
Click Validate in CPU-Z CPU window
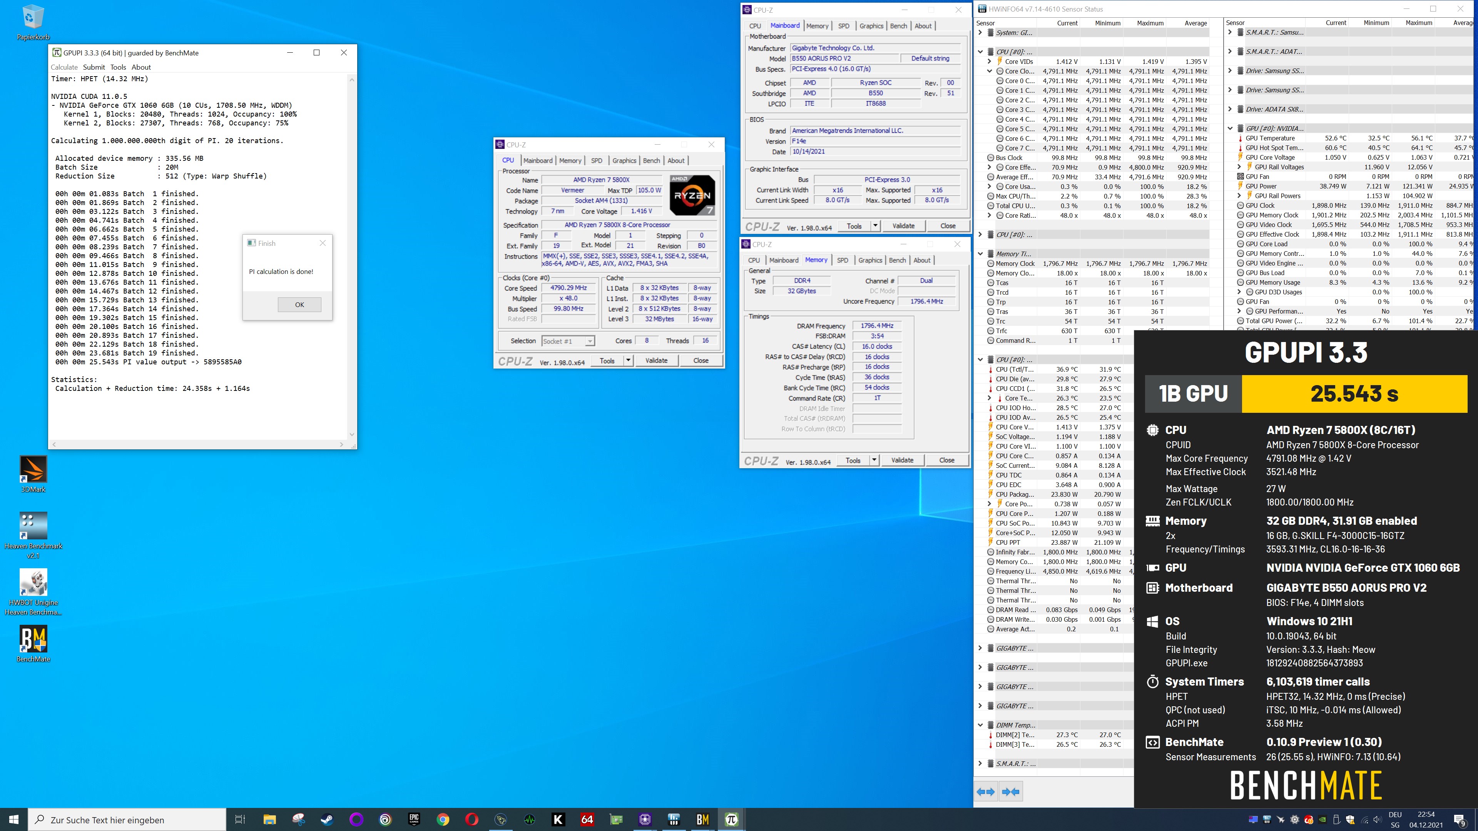(656, 361)
